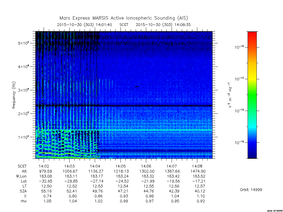The width and height of the screenshot is (283, 212).
Task: Click the altitude value 1218.13
Action: point(121,171)
